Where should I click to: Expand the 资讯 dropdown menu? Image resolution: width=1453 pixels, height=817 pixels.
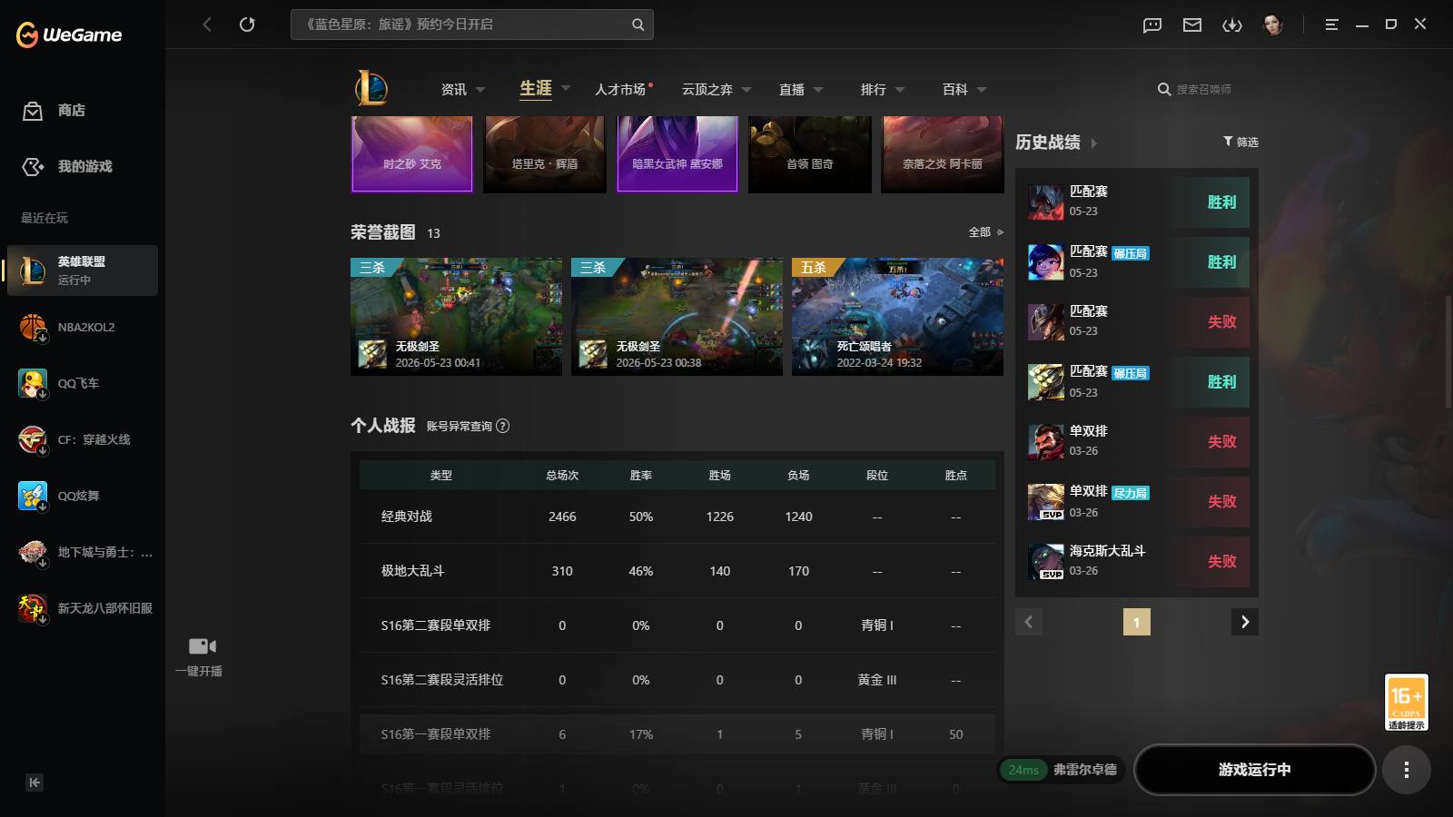(x=480, y=90)
